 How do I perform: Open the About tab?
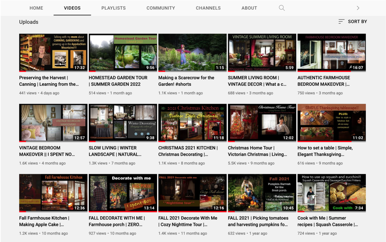pyautogui.click(x=249, y=8)
